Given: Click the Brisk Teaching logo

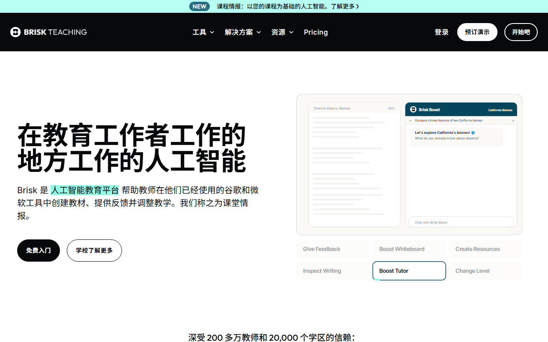Looking at the screenshot, I should 48,32.
